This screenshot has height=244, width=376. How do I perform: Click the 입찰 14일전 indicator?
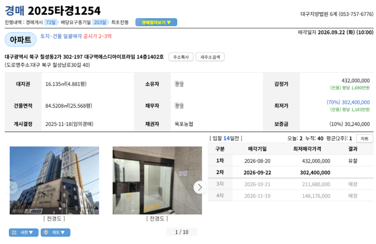coord(226,138)
